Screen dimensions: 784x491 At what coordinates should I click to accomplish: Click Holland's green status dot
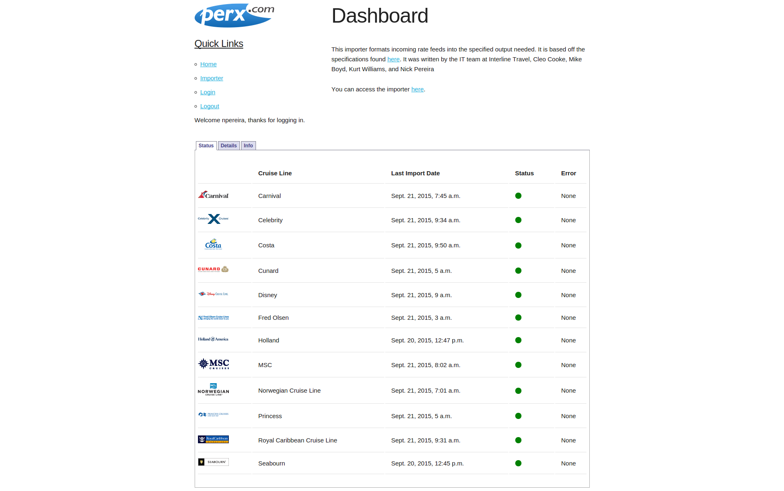click(518, 340)
